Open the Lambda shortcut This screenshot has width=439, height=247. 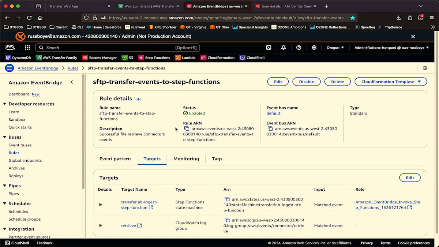coord(185,58)
